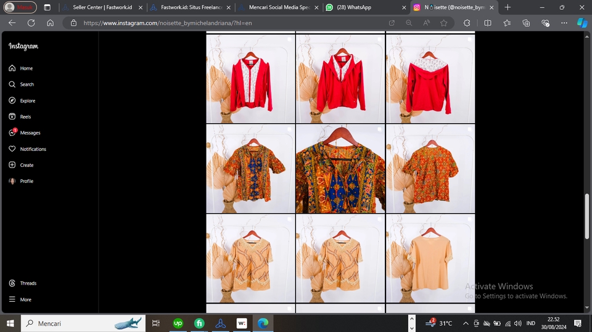Viewport: 592px width, 332px height.
Task: Open the 31°C weather widget
Action: pyautogui.click(x=438, y=323)
